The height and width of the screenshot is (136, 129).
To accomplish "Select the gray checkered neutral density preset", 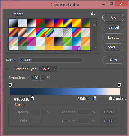I will coord(67,32).
